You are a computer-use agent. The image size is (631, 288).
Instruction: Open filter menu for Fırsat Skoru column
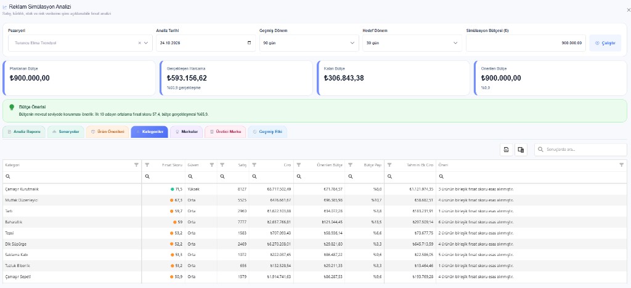(147, 165)
